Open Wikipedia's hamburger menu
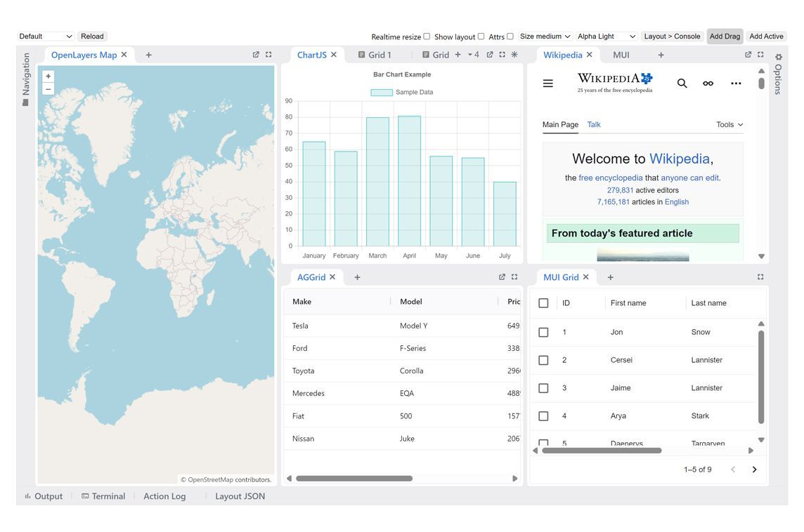This screenshot has height=532, width=804. [548, 83]
